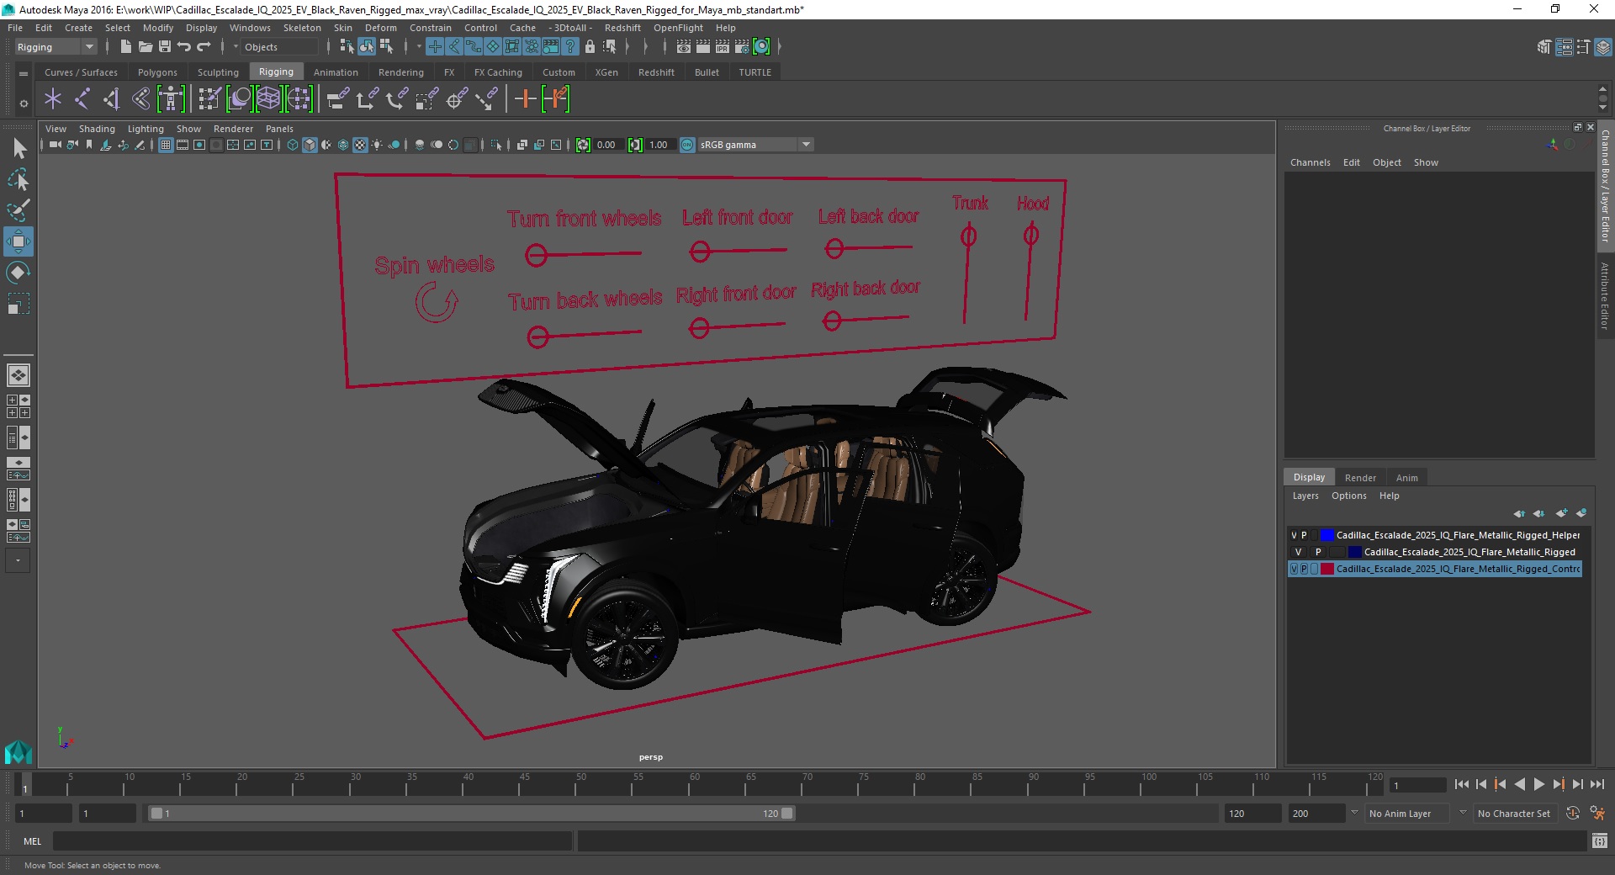Viewport: 1615px width, 875px height.
Task: Activate the Paint Selection tool
Action: (x=19, y=210)
